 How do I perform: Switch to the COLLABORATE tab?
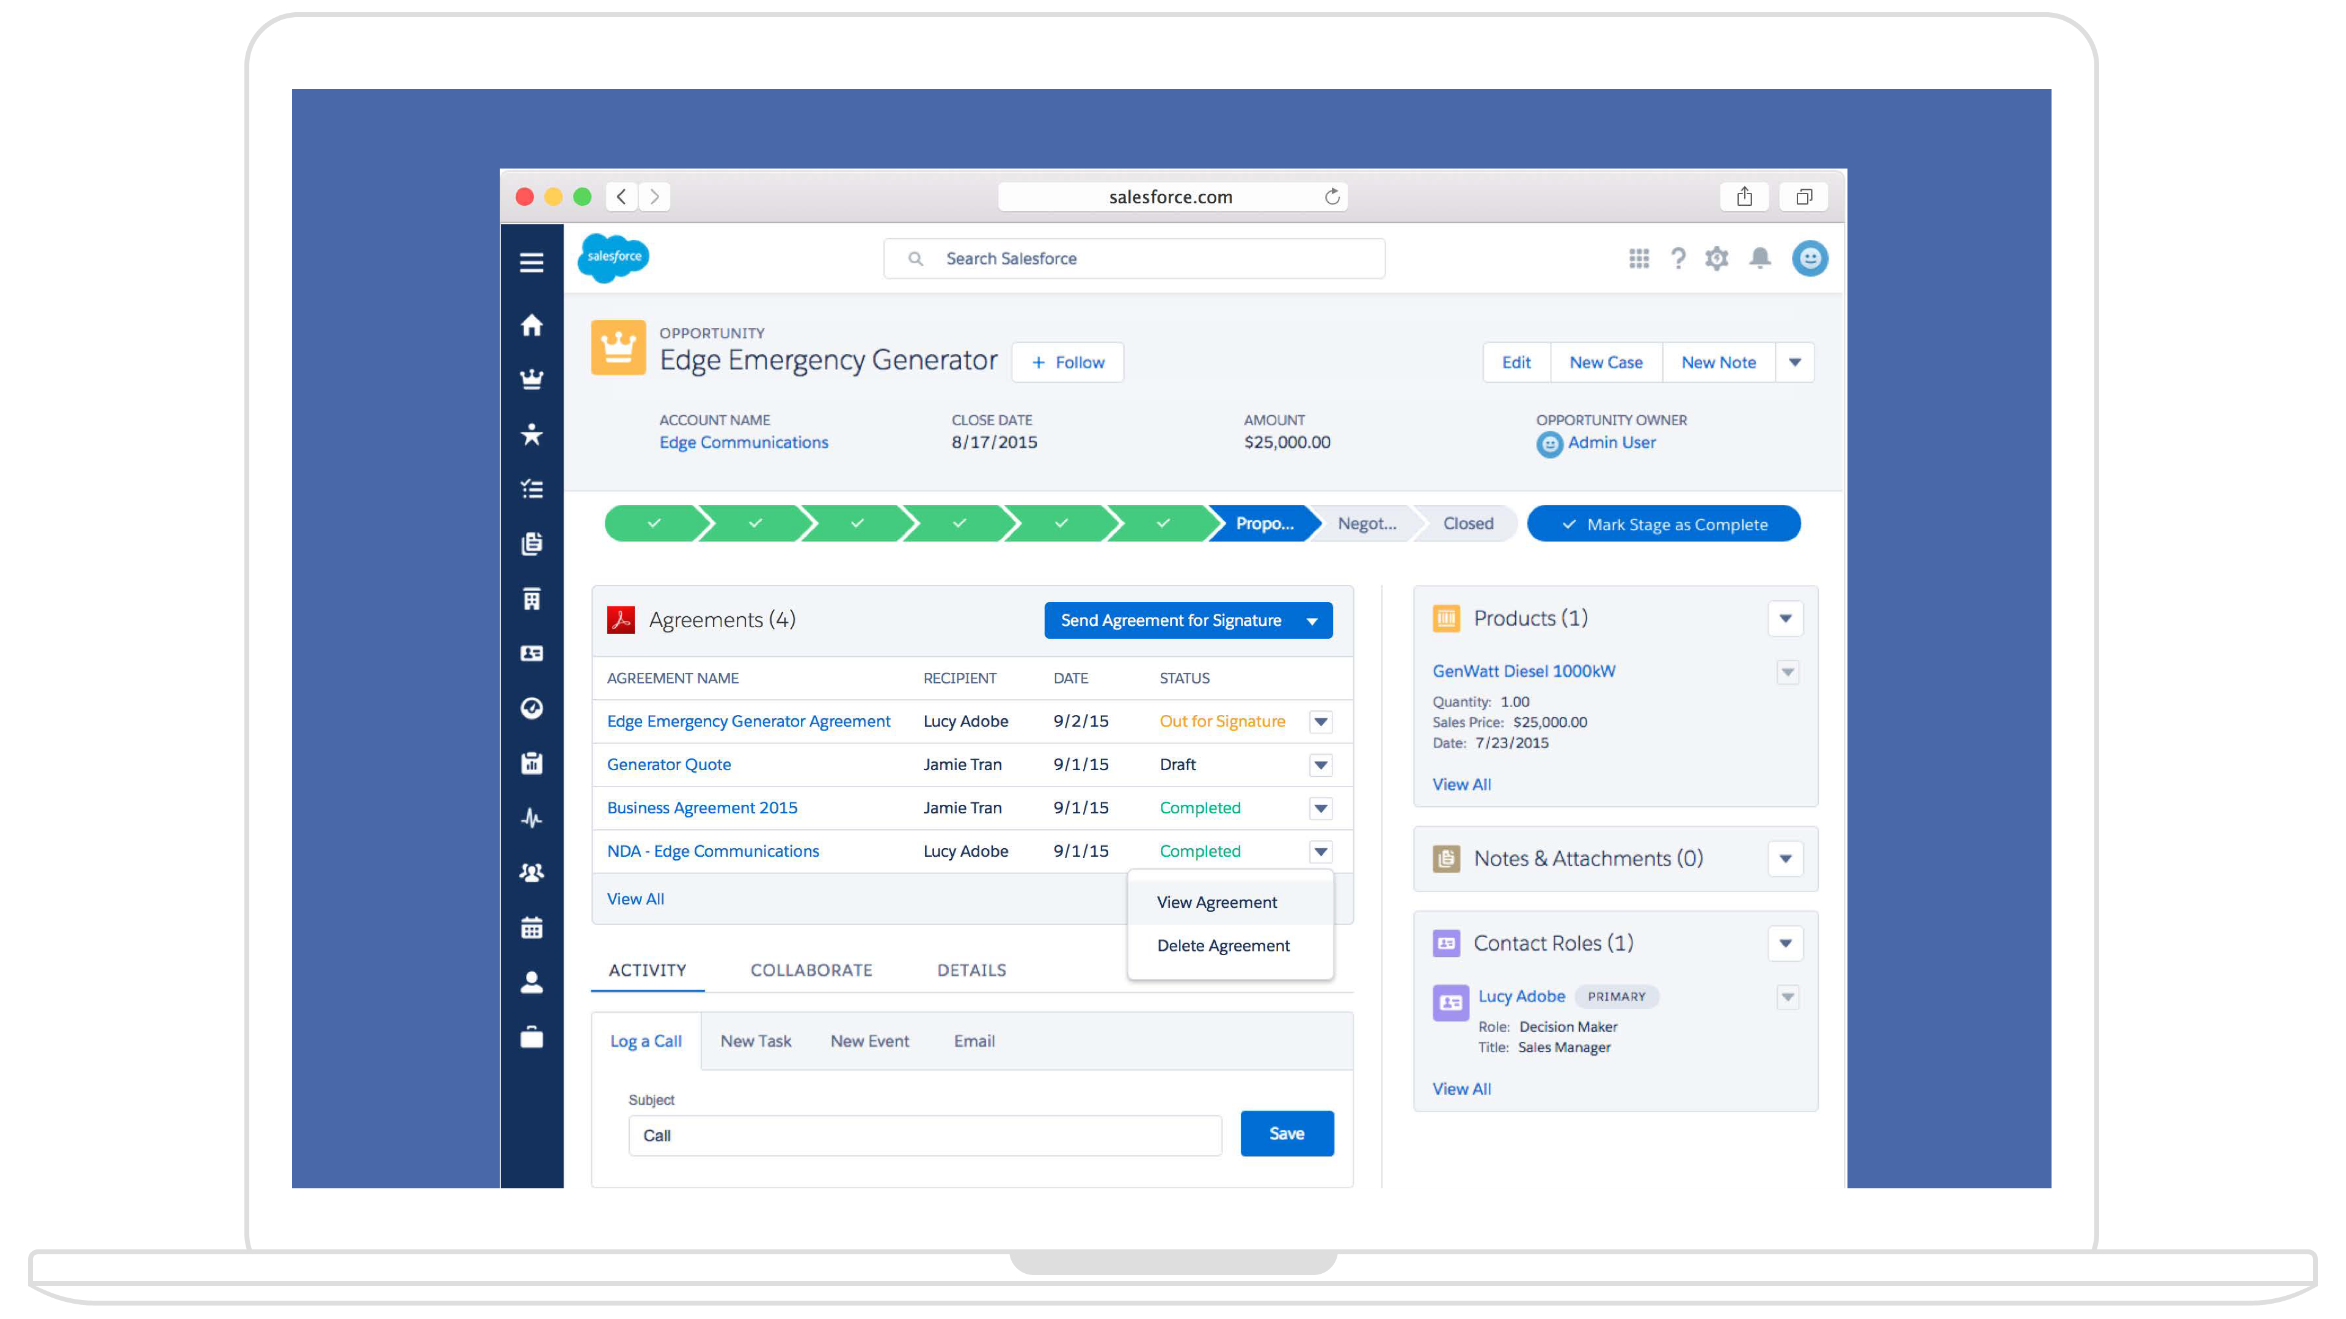(x=811, y=970)
